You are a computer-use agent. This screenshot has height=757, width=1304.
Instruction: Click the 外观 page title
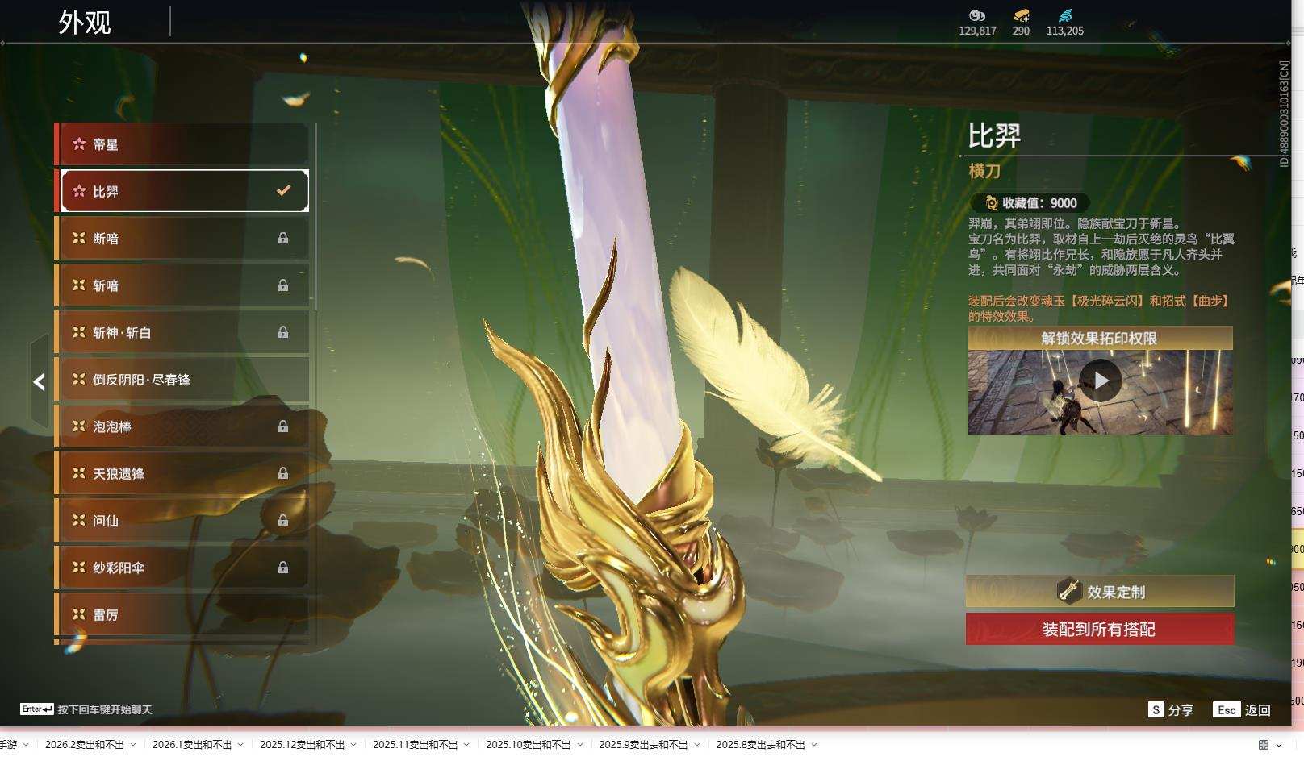click(x=85, y=22)
